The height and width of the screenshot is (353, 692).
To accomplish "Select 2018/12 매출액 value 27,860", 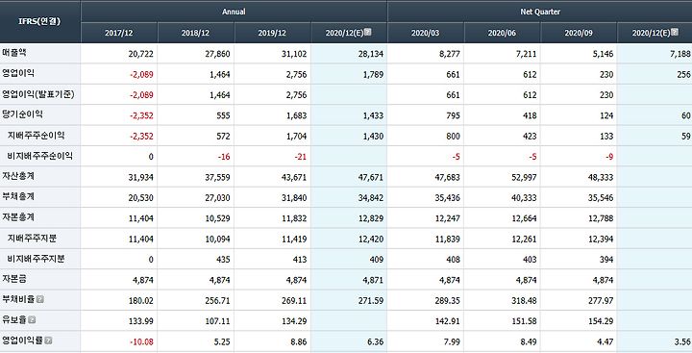I will pyautogui.click(x=217, y=54).
